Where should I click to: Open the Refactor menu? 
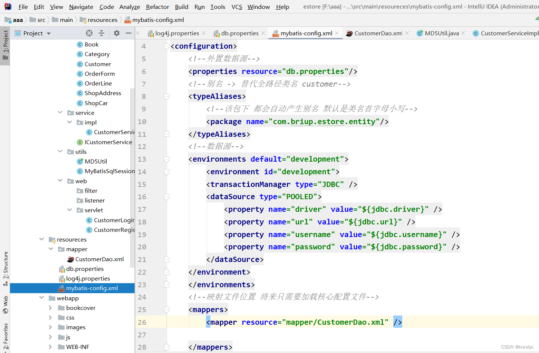click(157, 7)
